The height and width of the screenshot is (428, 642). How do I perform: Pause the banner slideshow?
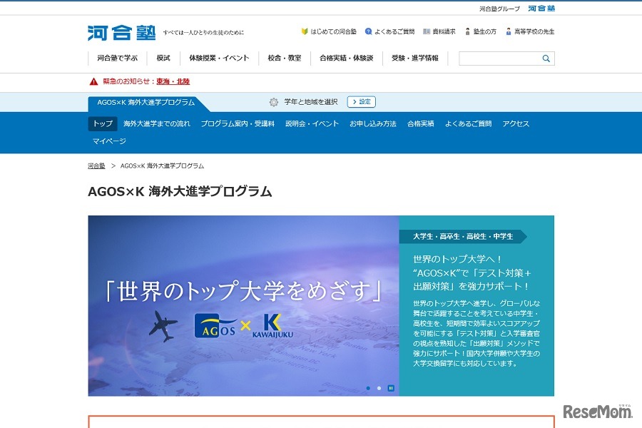tap(391, 387)
